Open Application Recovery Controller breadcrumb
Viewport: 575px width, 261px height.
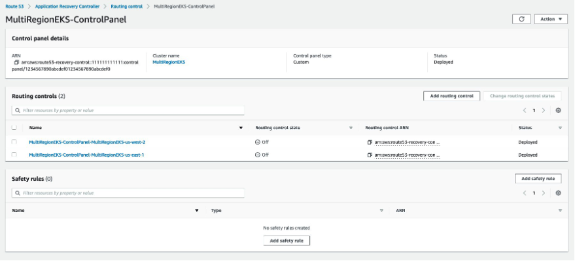click(x=67, y=7)
